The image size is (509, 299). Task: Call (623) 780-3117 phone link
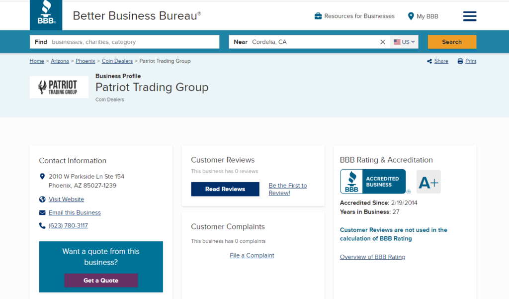click(68, 225)
